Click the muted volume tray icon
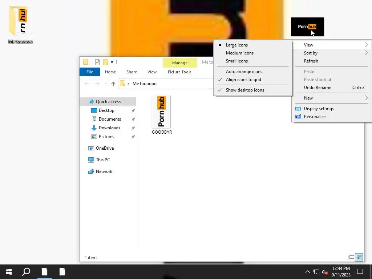 pyautogui.click(x=325, y=272)
